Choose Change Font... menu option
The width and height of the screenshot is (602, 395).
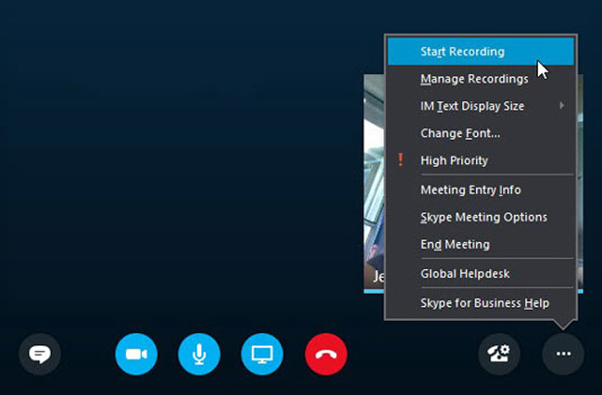tap(481, 134)
